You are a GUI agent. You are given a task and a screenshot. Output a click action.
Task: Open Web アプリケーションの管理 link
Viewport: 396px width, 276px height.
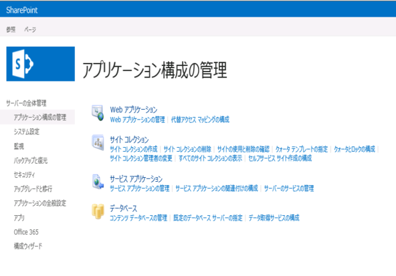137,120
